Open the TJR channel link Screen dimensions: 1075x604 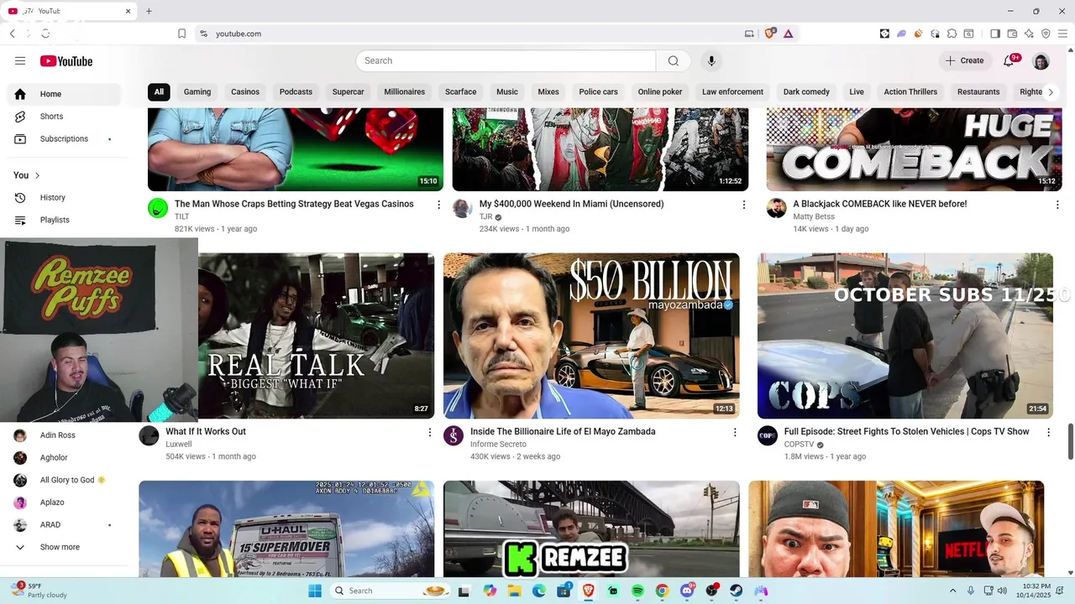tap(485, 217)
